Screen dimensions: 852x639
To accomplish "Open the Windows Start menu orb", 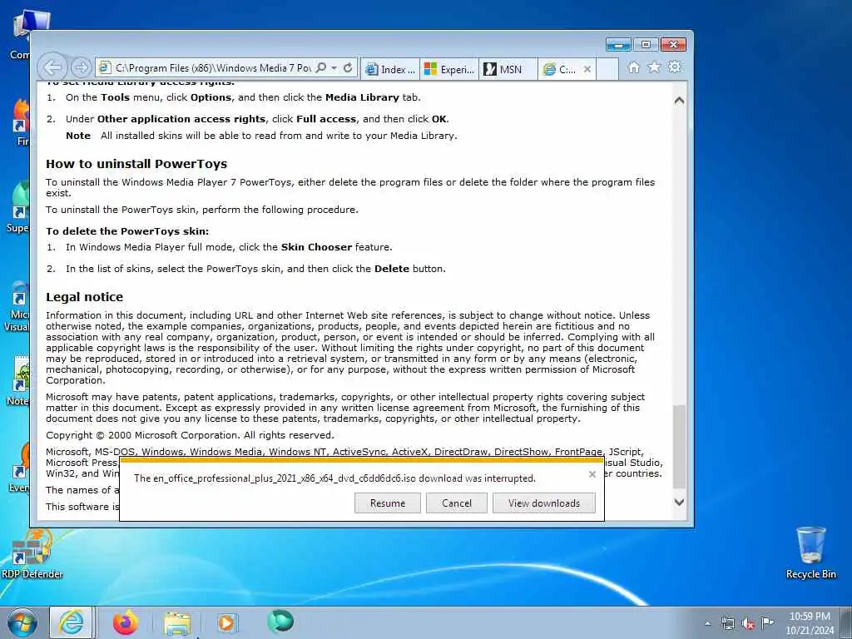I will [x=22, y=622].
